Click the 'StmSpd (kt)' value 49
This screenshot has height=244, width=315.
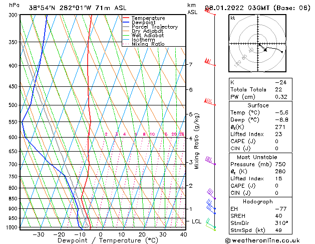(278, 230)
